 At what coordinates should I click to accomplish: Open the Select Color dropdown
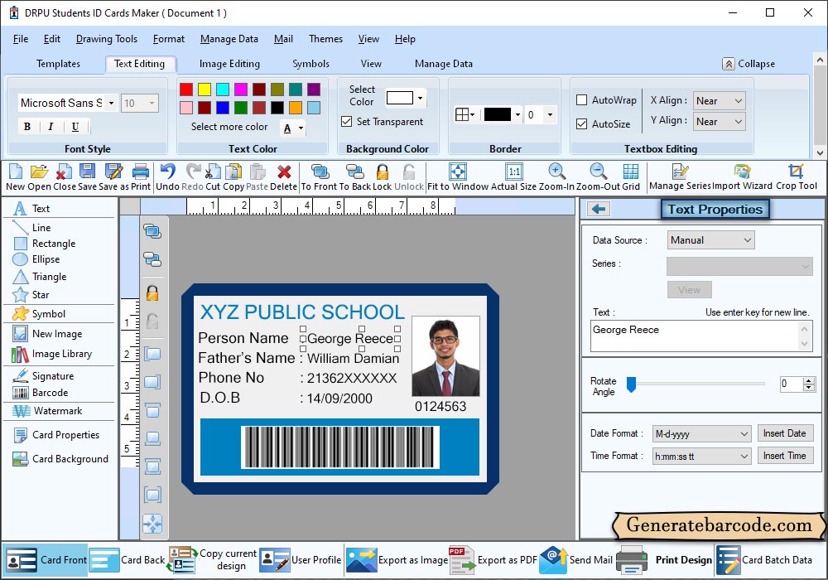[x=421, y=99]
